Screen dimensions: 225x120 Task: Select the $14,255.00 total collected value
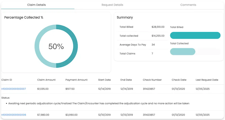click(x=158, y=36)
